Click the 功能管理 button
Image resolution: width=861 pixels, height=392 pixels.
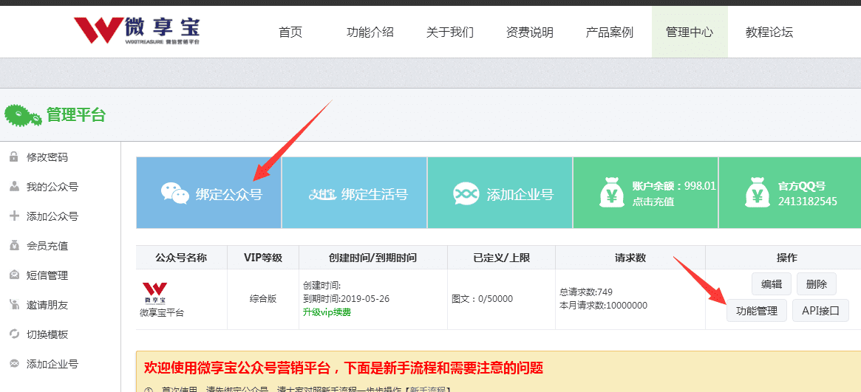click(x=757, y=311)
